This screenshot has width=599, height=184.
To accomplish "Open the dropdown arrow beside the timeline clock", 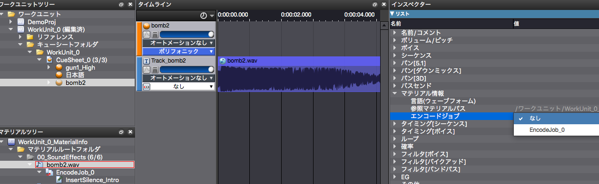I will (212, 16).
